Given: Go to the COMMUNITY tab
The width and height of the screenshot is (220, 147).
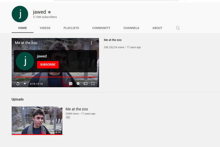Looking at the screenshot, I should click(x=101, y=28).
